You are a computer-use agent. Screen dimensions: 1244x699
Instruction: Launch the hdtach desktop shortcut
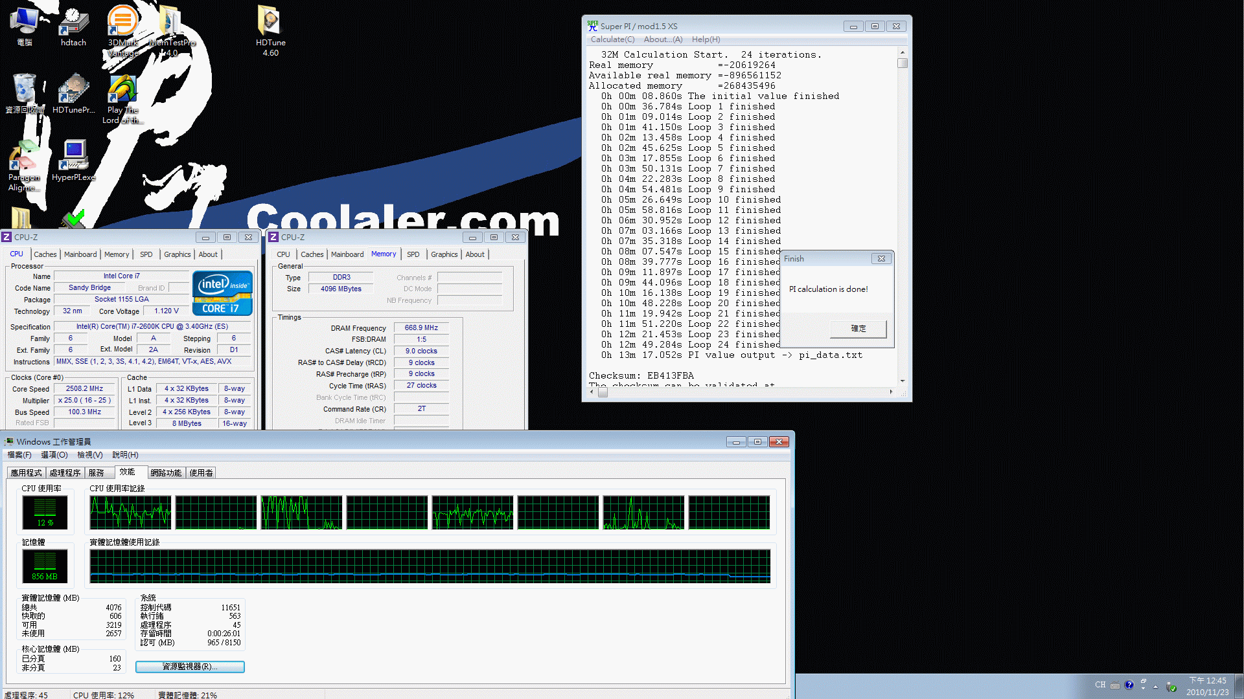point(73,26)
